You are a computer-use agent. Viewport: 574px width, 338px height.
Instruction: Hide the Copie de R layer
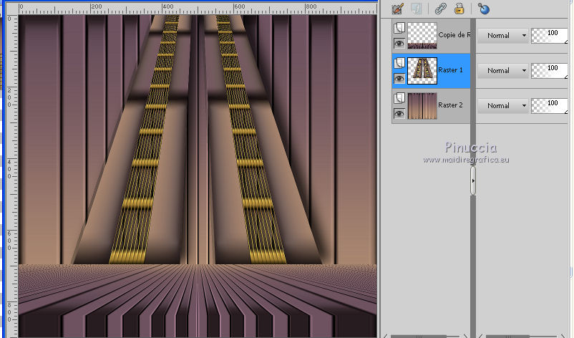pyautogui.click(x=399, y=44)
